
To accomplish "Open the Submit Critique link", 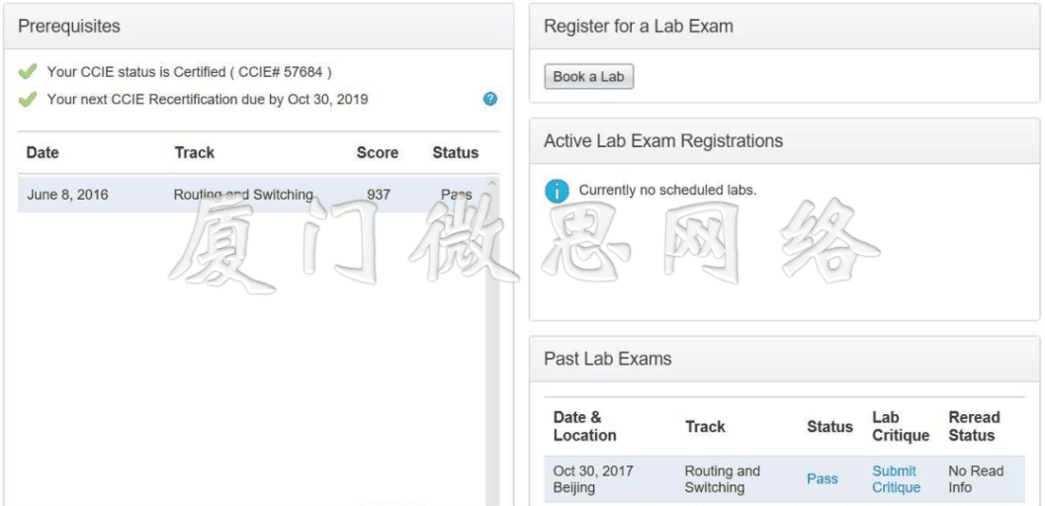I will 896,479.
